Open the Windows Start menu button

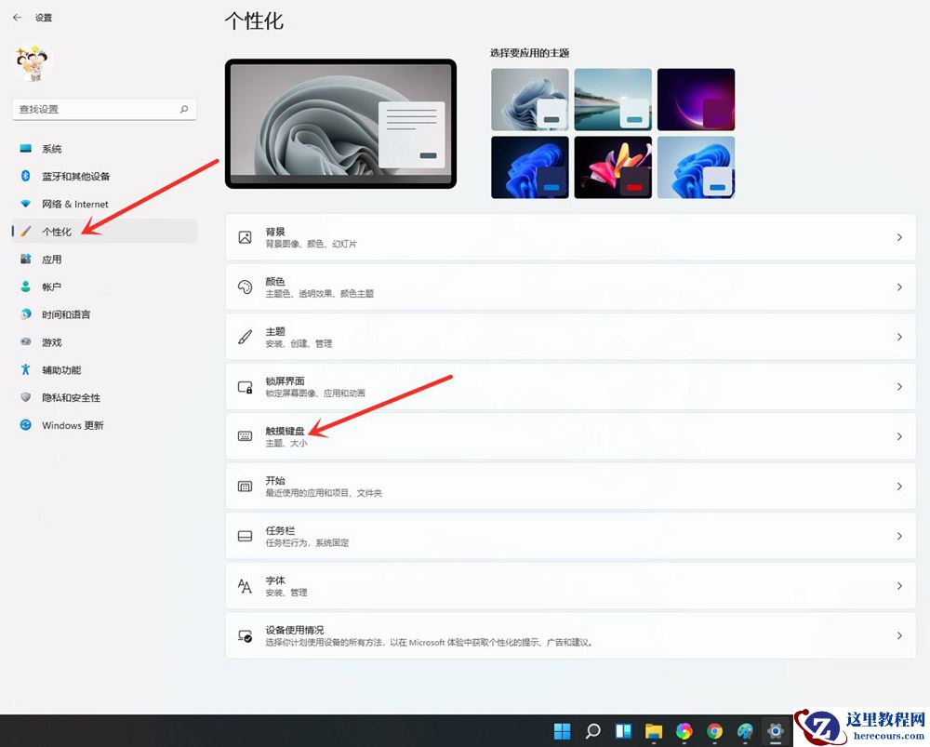pos(562,731)
